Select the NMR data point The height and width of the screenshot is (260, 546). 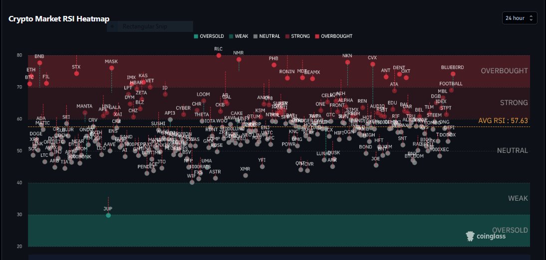(x=239, y=59)
